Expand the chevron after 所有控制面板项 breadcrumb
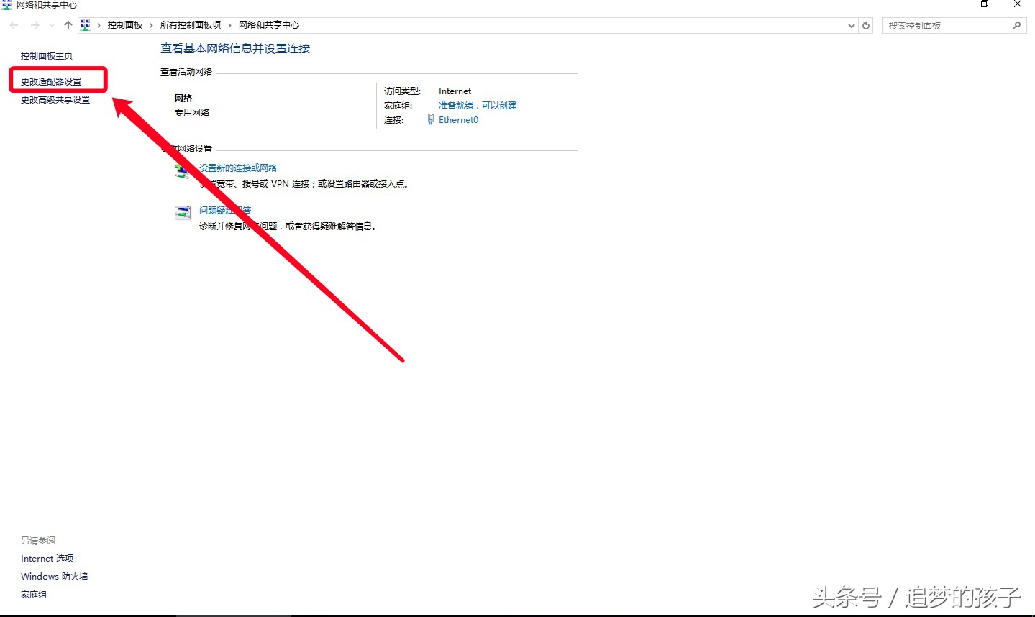The image size is (1035, 617). tap(229, 25)
